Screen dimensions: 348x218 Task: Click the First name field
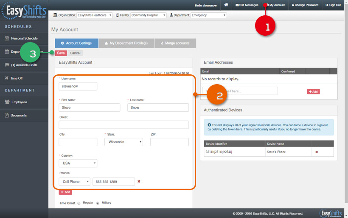[90, 108]
